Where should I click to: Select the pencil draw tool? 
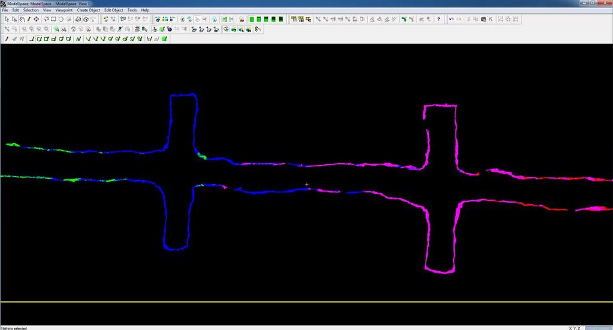point(29,19)
